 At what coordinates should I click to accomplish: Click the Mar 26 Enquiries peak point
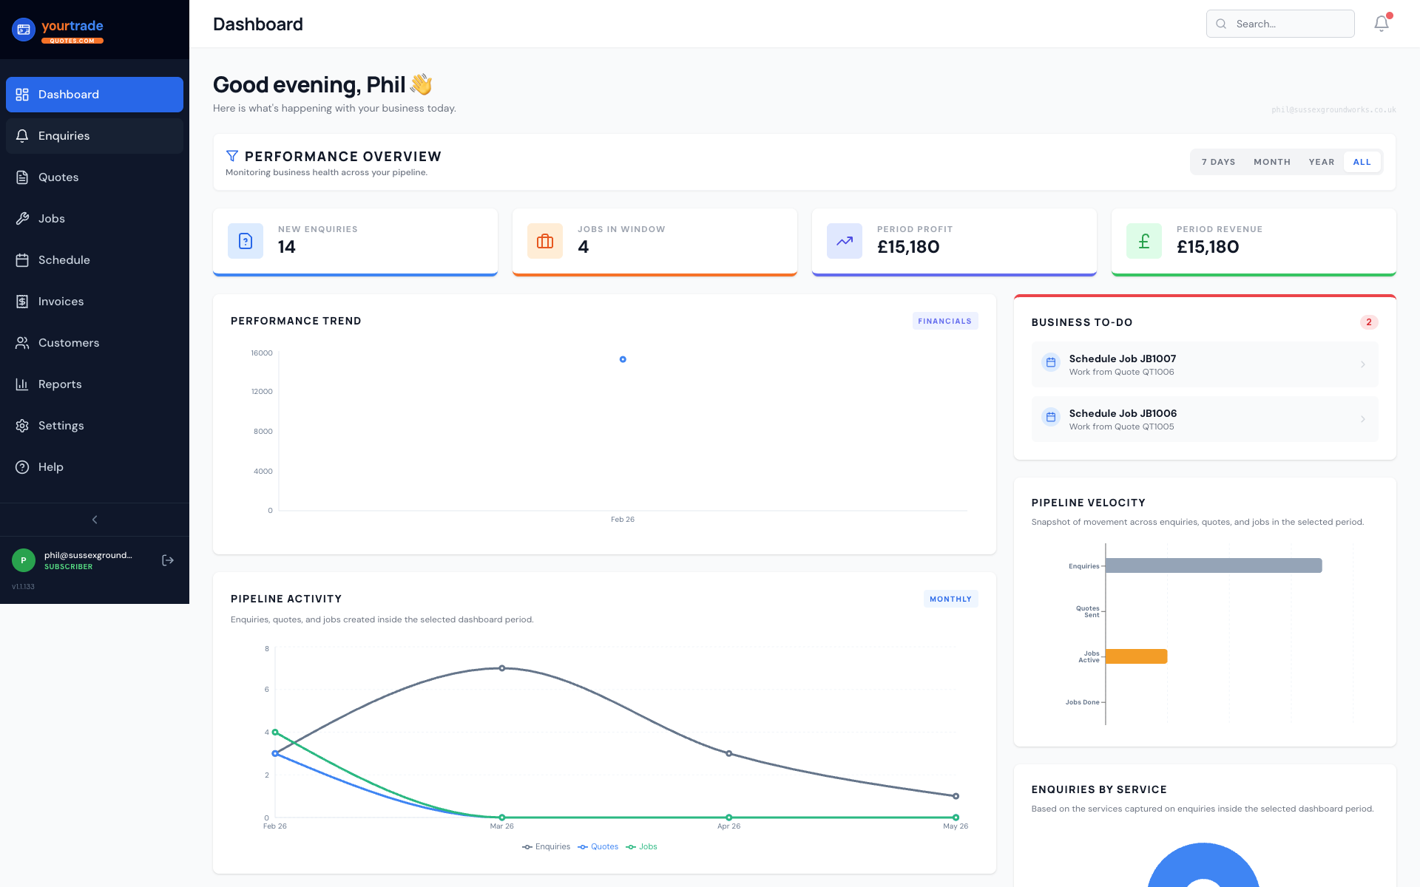coord(502,668)
